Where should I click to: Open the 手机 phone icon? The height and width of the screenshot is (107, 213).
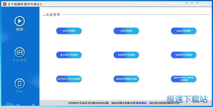(20, 84)
